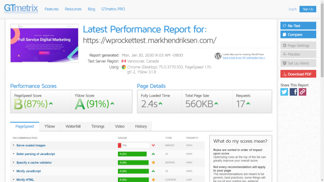The width and height of the screenshot is (324, 182).
Task: Switch to the PageSpeed tab
Action: [x=25, y=126]
